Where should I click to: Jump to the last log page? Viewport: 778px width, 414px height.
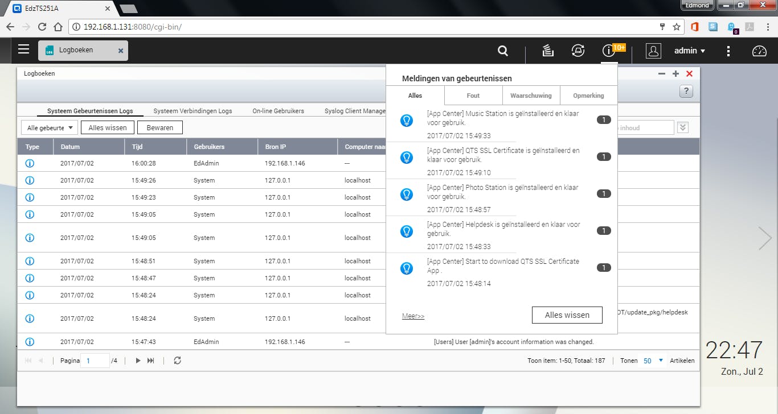pyautogui.click(x=151, y=361)
